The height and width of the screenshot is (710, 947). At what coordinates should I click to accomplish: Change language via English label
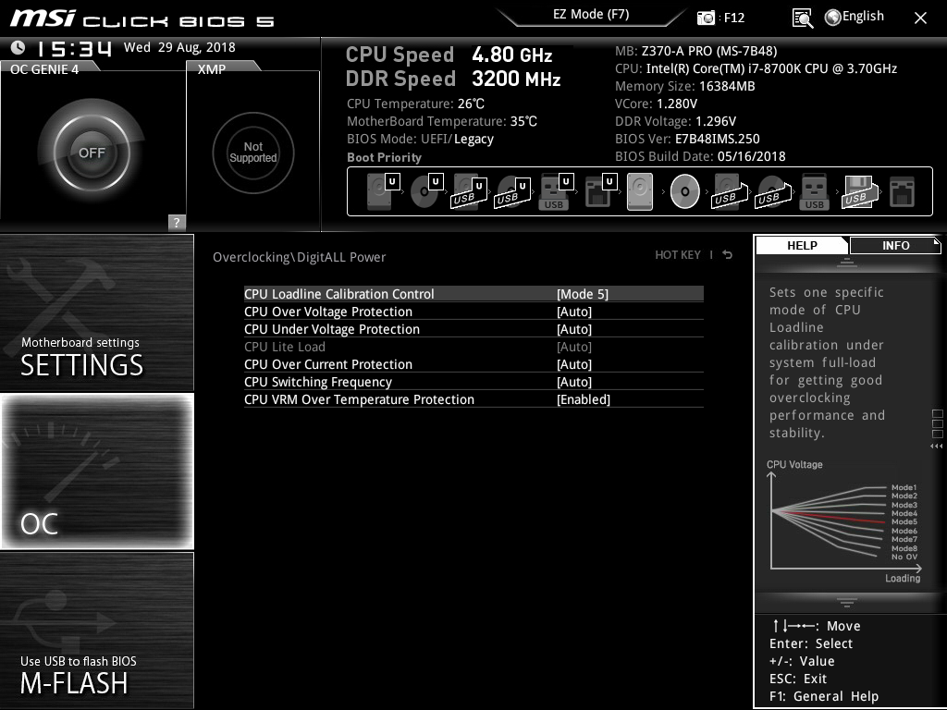(863, 17)
